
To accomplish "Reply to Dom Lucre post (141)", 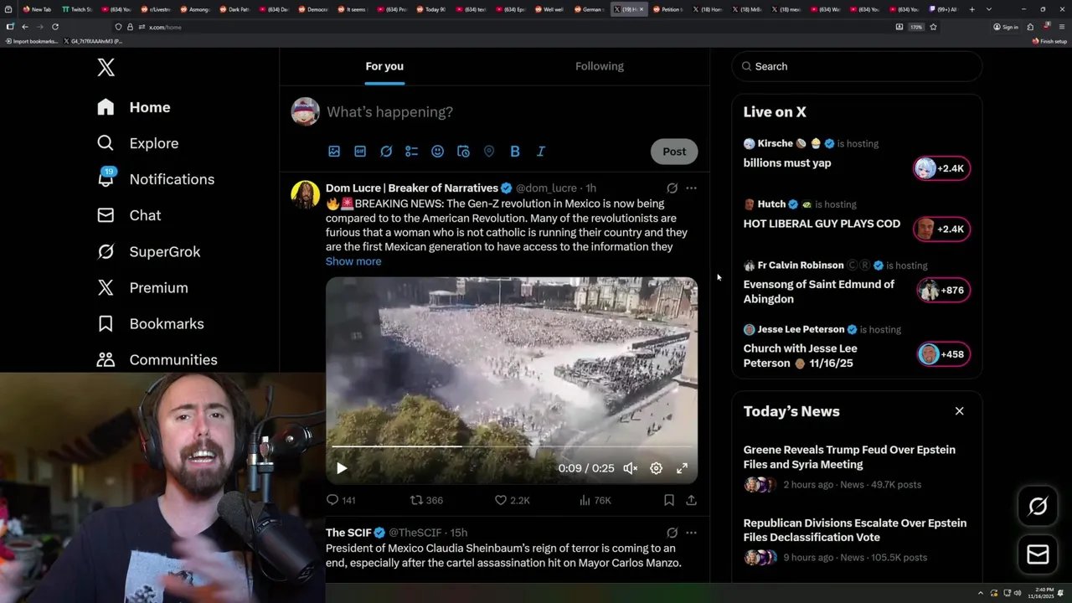I will tap(341, 500).
